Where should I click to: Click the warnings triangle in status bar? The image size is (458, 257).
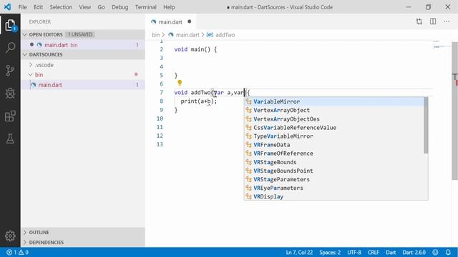pyautogui.click(x=21, y=252)
